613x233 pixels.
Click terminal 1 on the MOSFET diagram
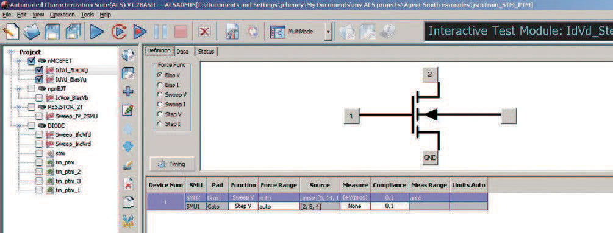coord(351,116)
